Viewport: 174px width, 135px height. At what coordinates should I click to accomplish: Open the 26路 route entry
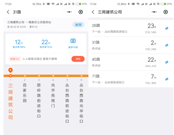coord(124,28)
